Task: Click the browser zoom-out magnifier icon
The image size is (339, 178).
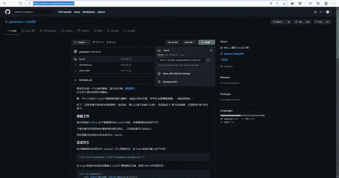Action: pyautogui.click(x=277, y=3)
